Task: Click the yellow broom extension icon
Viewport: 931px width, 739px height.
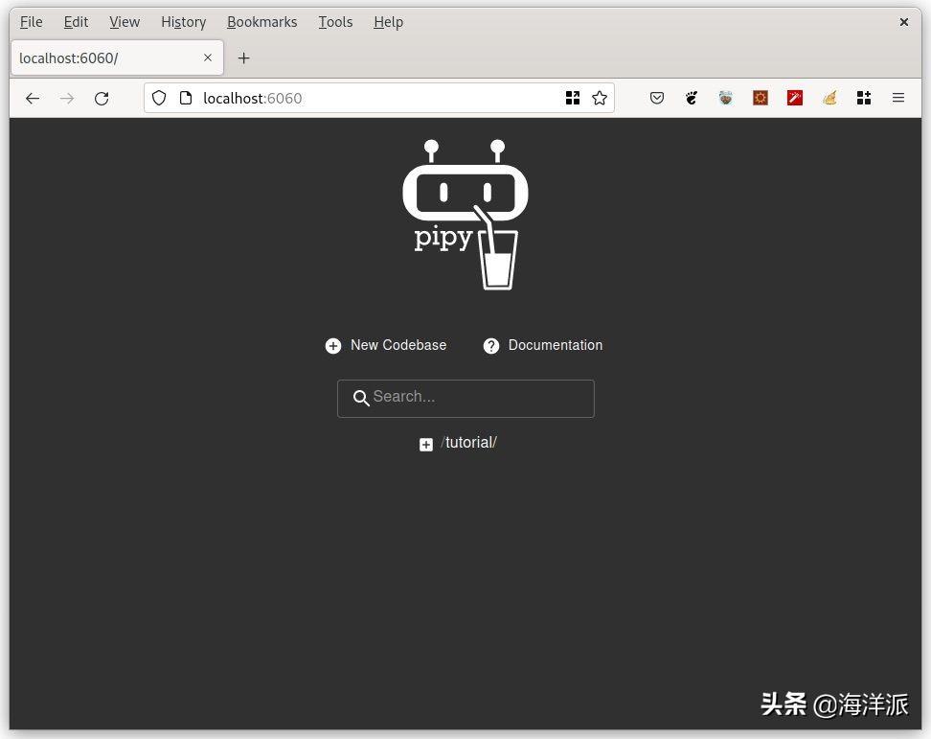Action: (829, 98)
